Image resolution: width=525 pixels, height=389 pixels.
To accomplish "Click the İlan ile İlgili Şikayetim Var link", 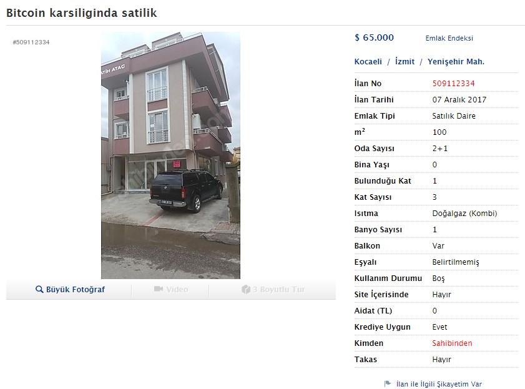I will coord(439,384).
